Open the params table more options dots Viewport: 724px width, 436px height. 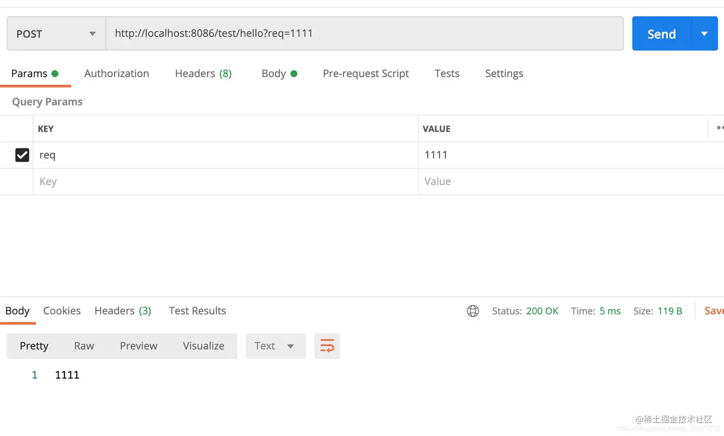click(720, 128)
